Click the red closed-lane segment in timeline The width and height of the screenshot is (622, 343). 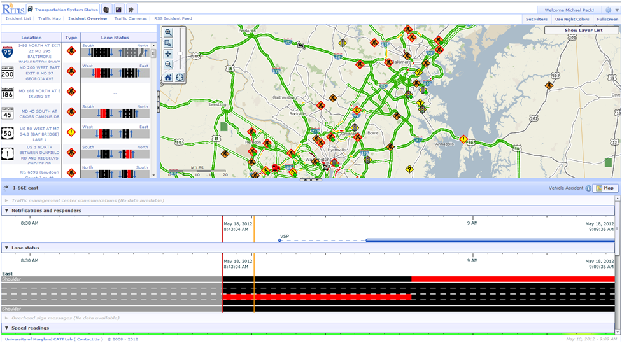pos(317,297)
